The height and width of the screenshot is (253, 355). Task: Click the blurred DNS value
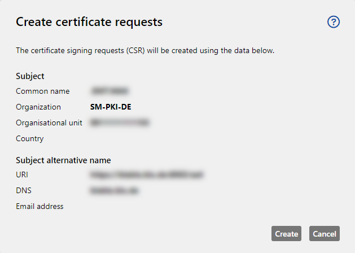coord(114,190)
